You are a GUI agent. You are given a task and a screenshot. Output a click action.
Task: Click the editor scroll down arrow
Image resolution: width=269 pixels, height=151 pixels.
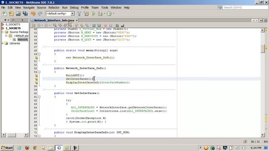tap(263, 135)
